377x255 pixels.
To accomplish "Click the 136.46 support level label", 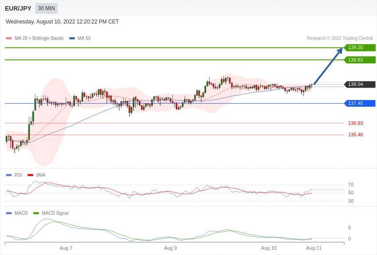I will (x=356, y=135).
